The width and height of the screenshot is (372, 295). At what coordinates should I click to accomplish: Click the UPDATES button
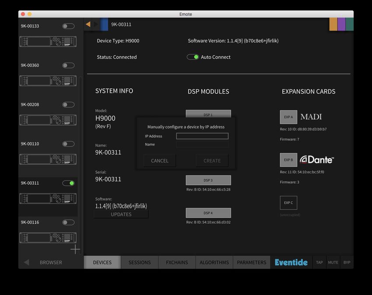pyautogui.click(x=121, y=214)
